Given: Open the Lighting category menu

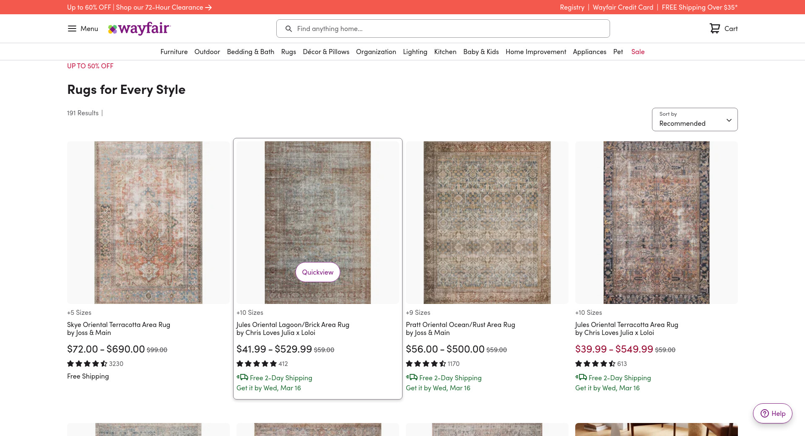Looking at the screenshot, I should [x=415, y=52].
